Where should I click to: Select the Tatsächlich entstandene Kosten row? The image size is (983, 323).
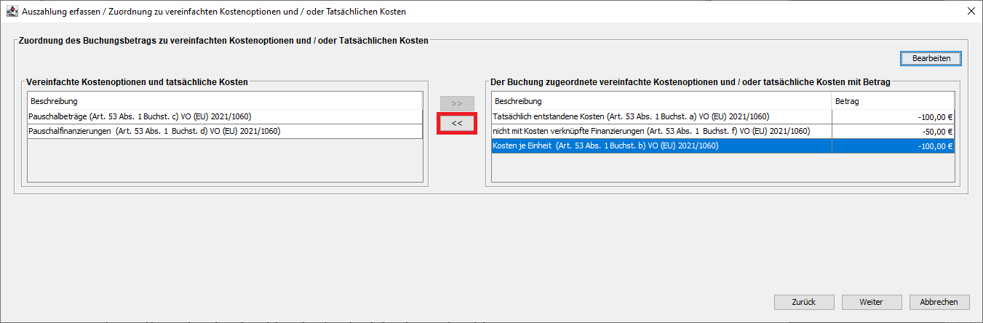click(x=661, y=116)
